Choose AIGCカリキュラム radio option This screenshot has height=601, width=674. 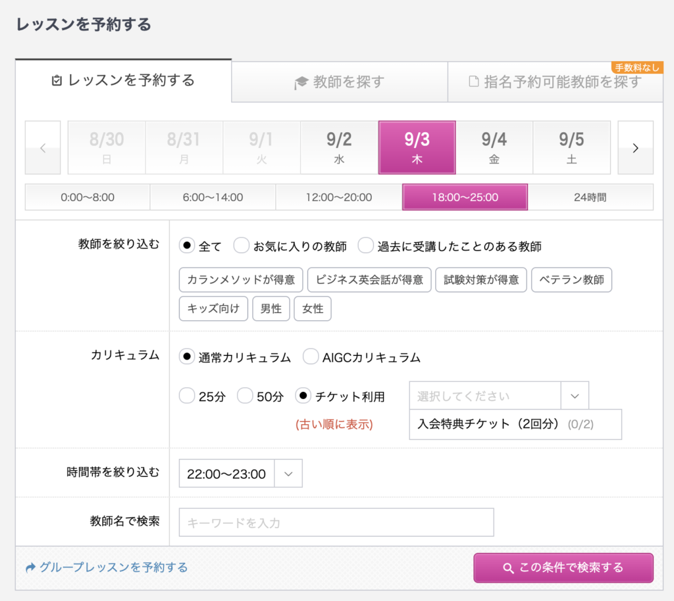point(311,357)
